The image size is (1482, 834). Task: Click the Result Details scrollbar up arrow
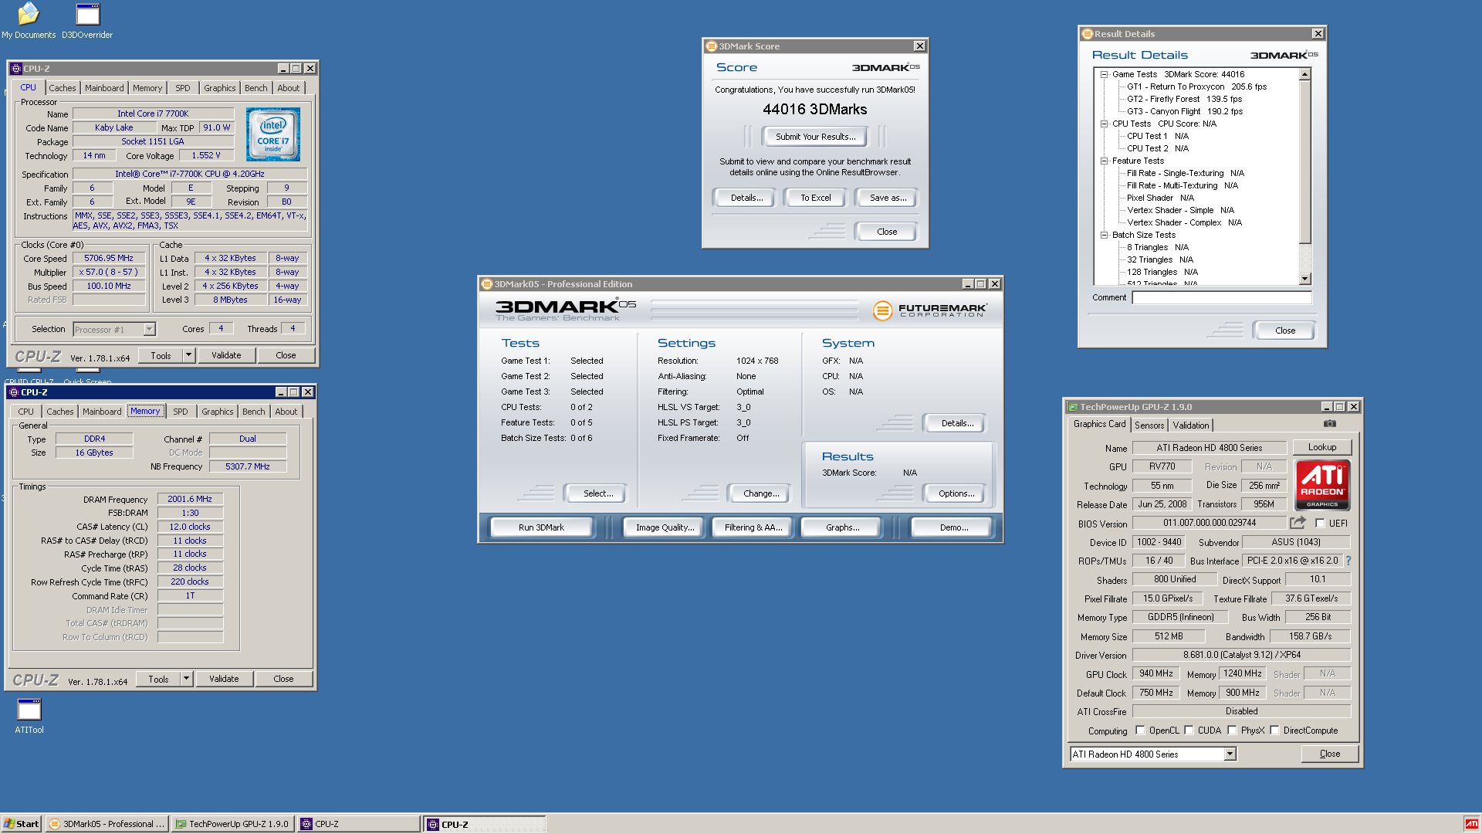[x=1305, y=75]
